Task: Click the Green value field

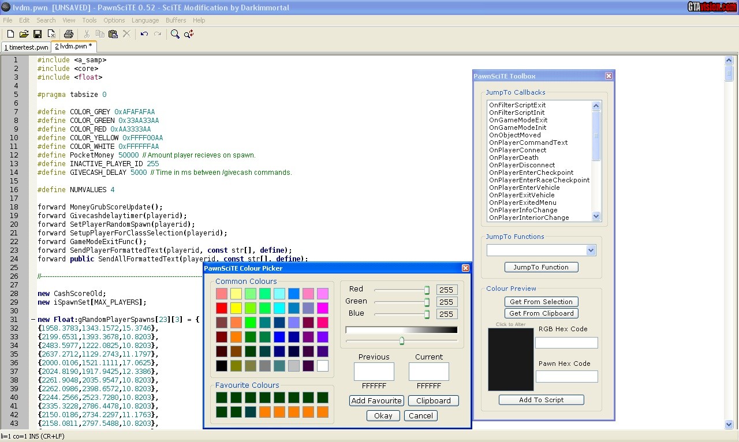Action: coord(447,302)
